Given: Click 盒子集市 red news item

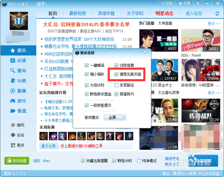Looking at the screenshot, I should click(59, 84).
